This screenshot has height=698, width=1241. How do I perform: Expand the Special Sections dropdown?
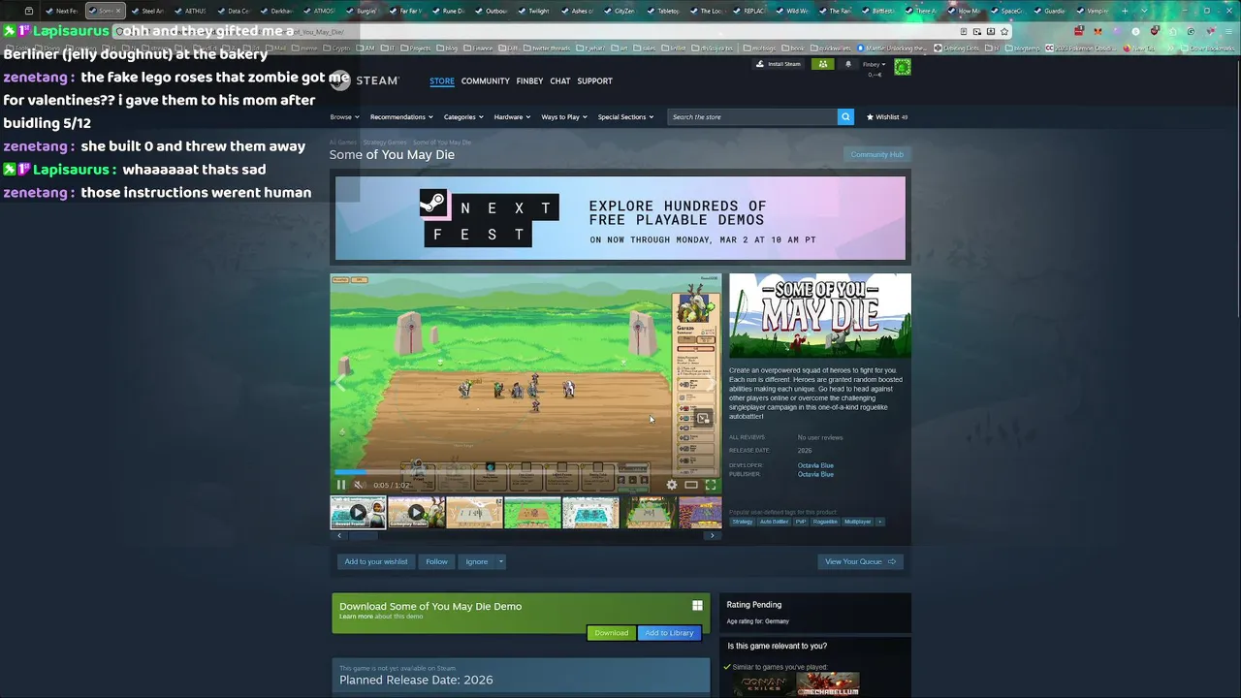(625, 116)
